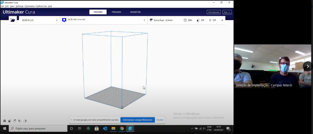Open the Preferences menu

(41, 6)
